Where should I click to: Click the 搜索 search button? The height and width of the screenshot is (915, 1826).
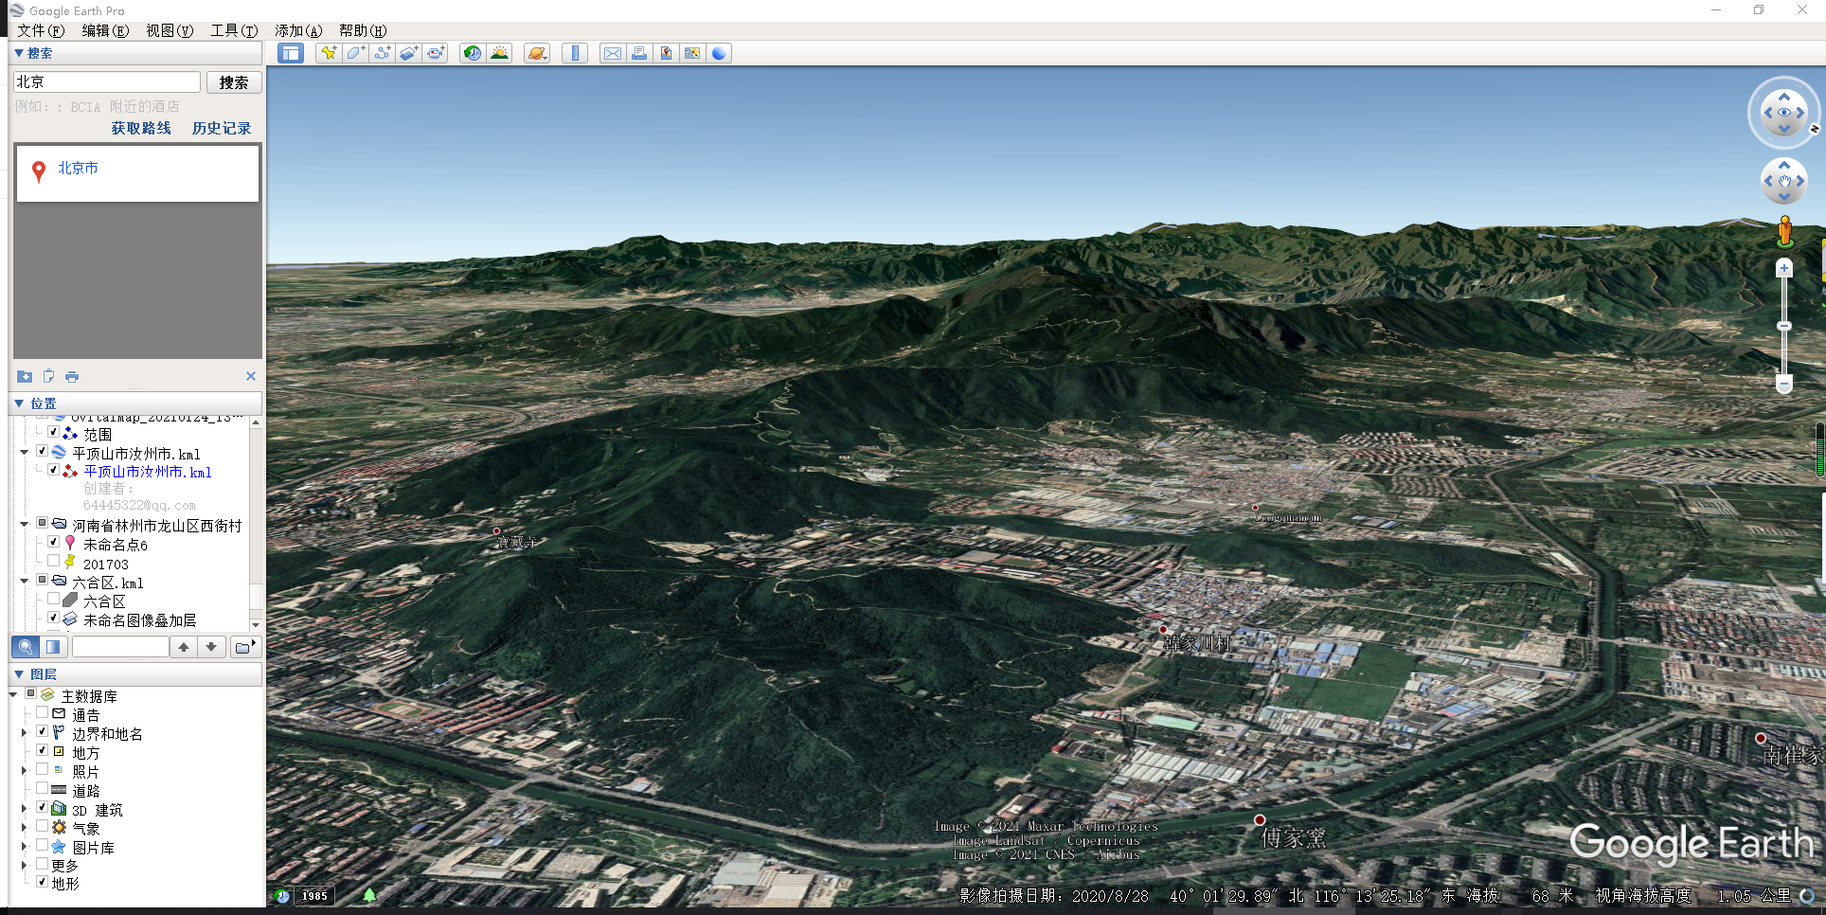(234, 82)
